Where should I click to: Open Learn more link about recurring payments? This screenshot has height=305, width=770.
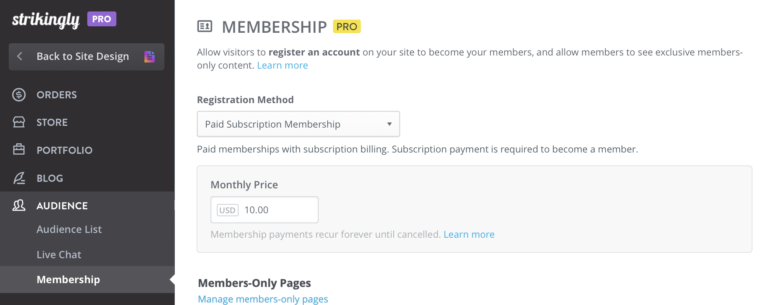(469, 235)
